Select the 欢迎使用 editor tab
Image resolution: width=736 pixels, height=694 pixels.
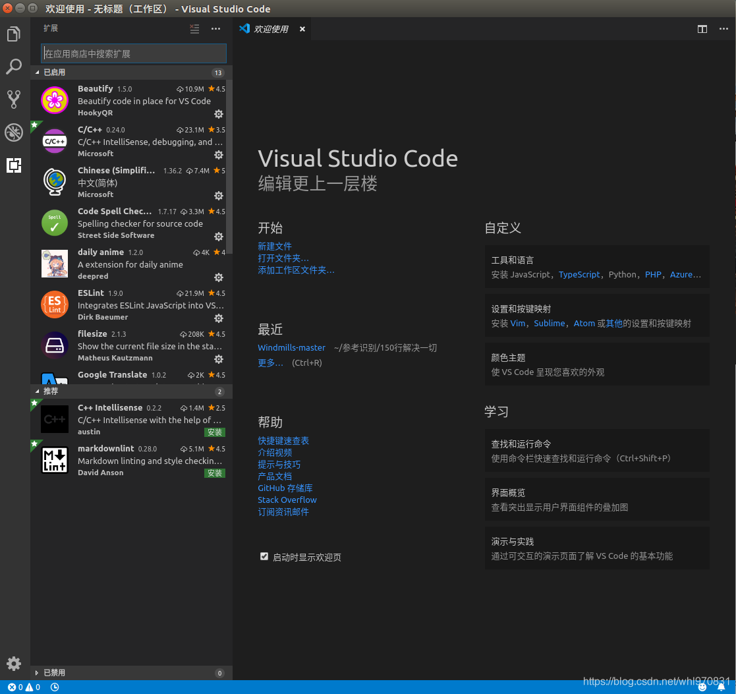coord(271,29)
